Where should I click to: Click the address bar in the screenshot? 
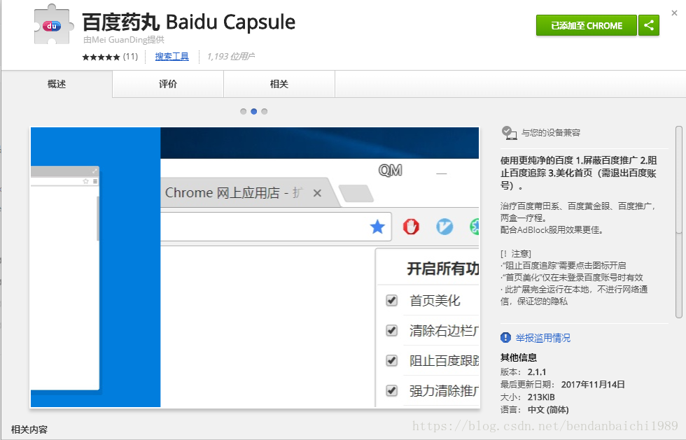[276, 227]
